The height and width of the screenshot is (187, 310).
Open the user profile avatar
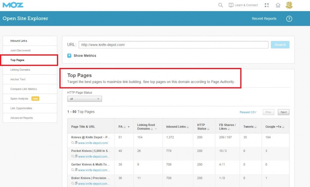click(x=289, y=5)
